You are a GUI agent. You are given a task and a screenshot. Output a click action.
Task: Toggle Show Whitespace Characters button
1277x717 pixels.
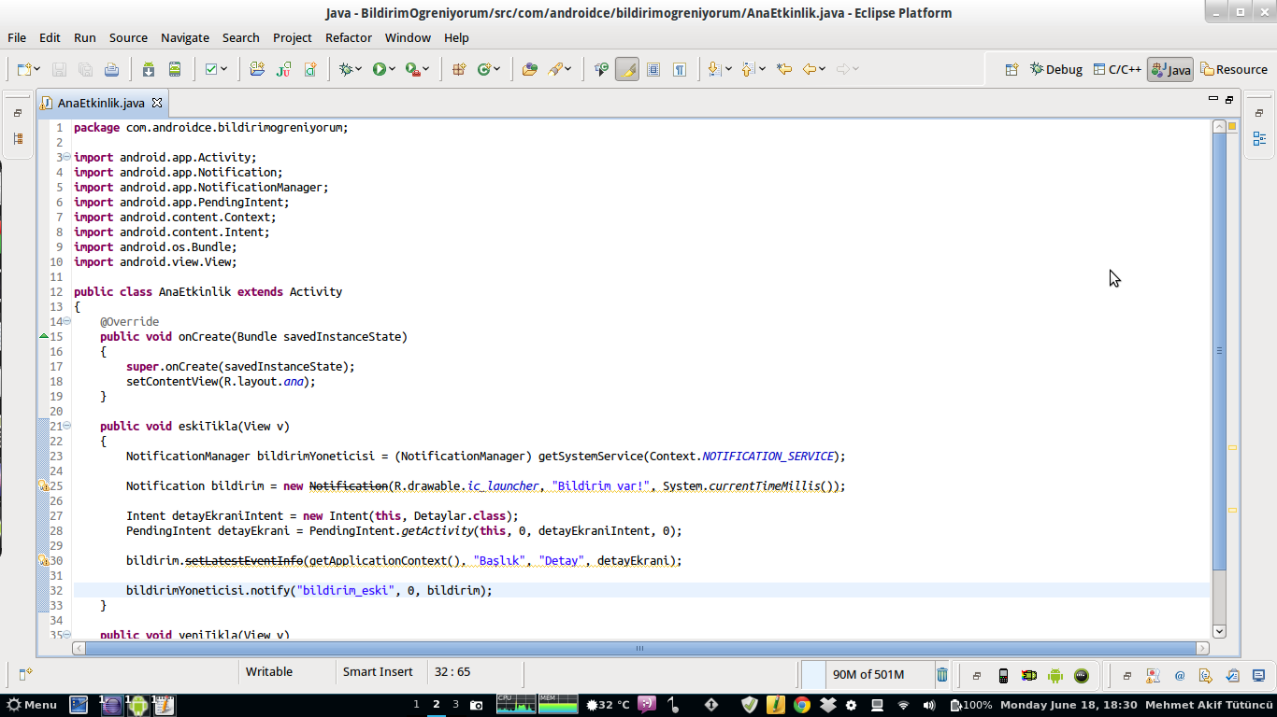point(680,69)
